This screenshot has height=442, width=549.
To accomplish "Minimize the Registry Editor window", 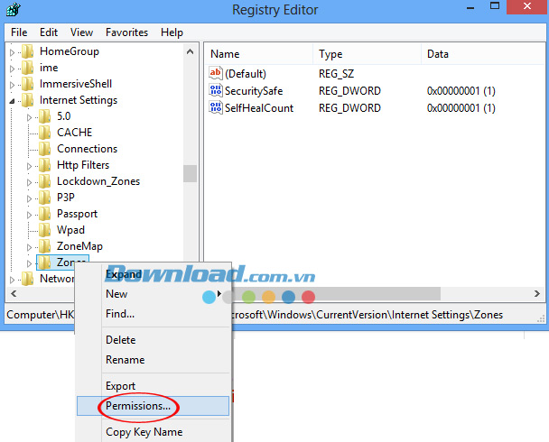I will (470, 6).
